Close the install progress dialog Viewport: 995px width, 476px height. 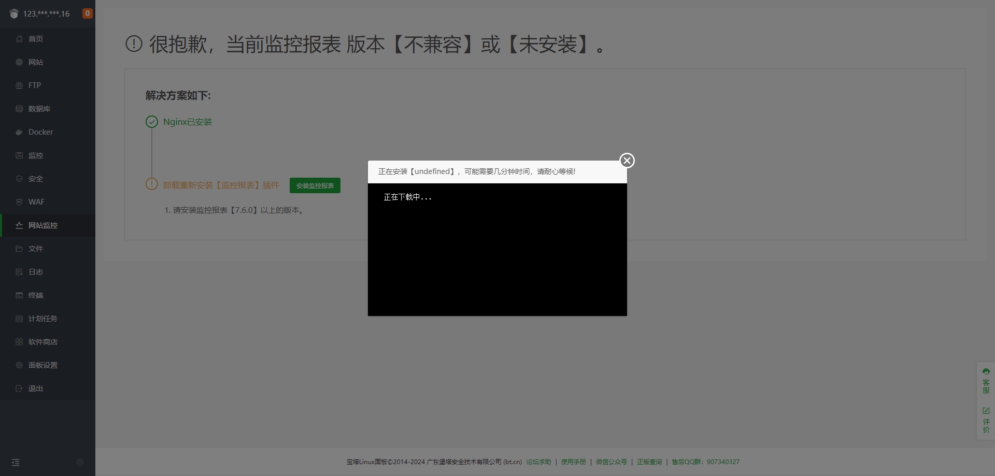(627, 161)
